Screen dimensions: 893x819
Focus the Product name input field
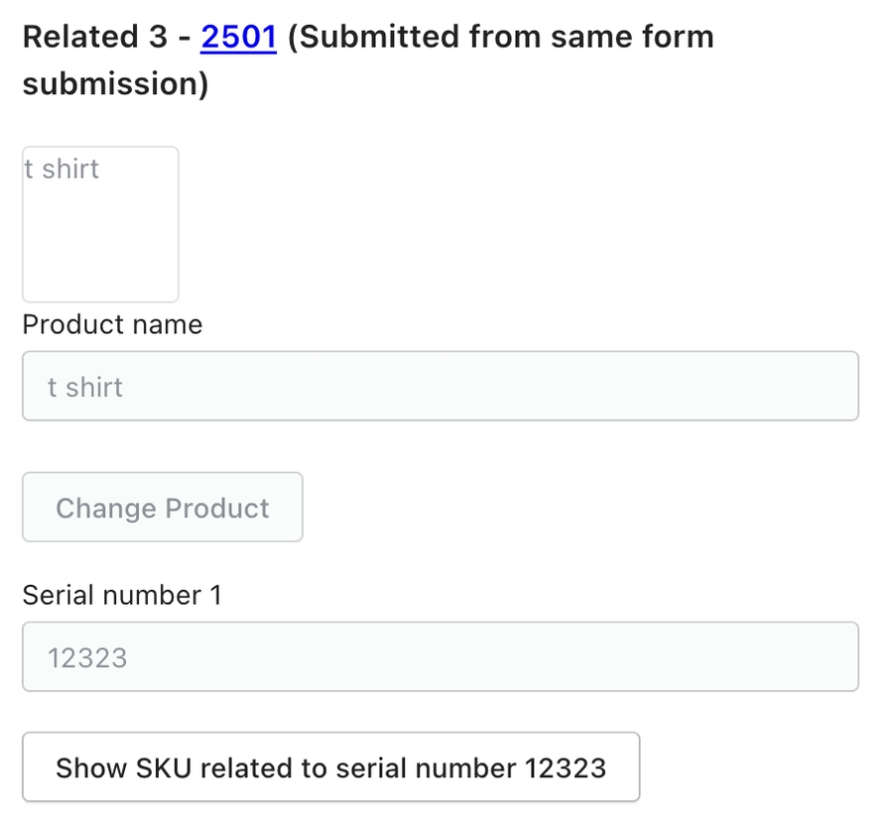[x=440, y=386]
